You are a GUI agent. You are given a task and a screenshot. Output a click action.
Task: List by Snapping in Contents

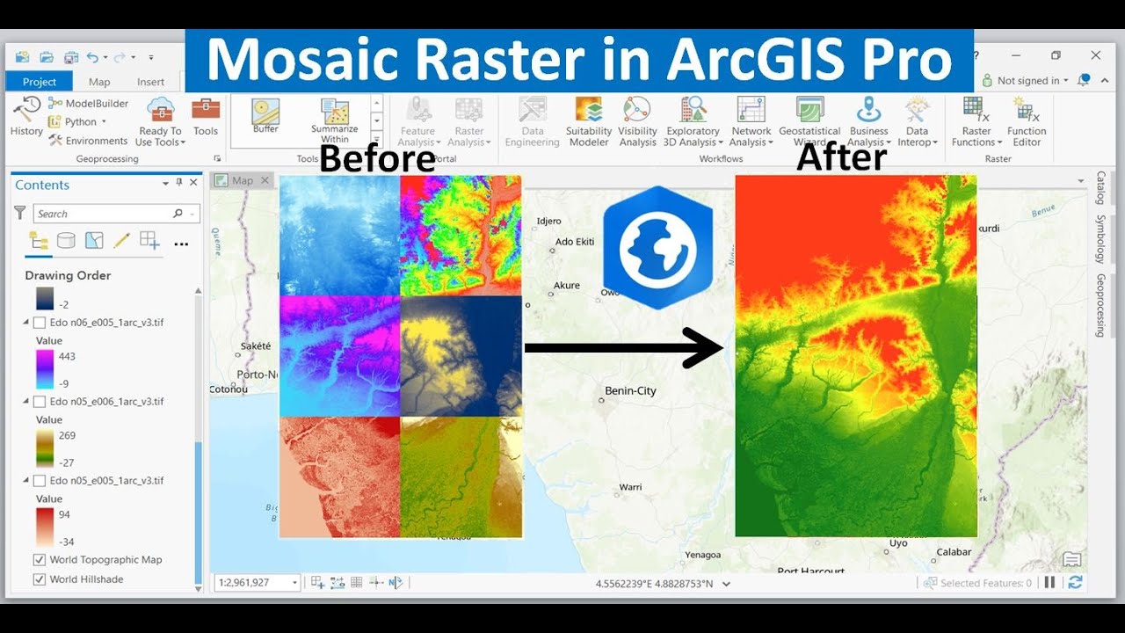coord(149,240)
